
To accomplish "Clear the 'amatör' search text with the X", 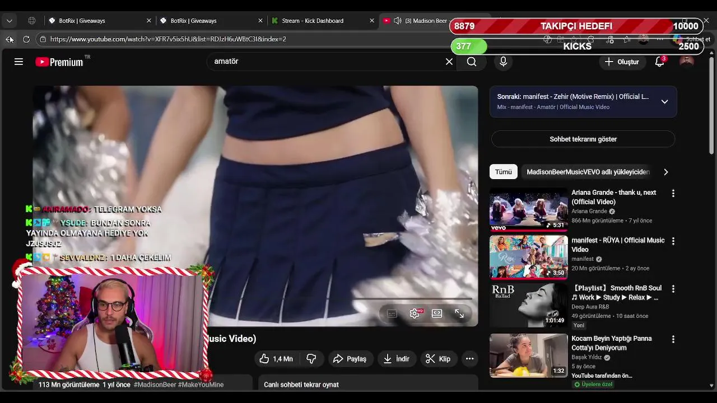I will coord(449,62).
